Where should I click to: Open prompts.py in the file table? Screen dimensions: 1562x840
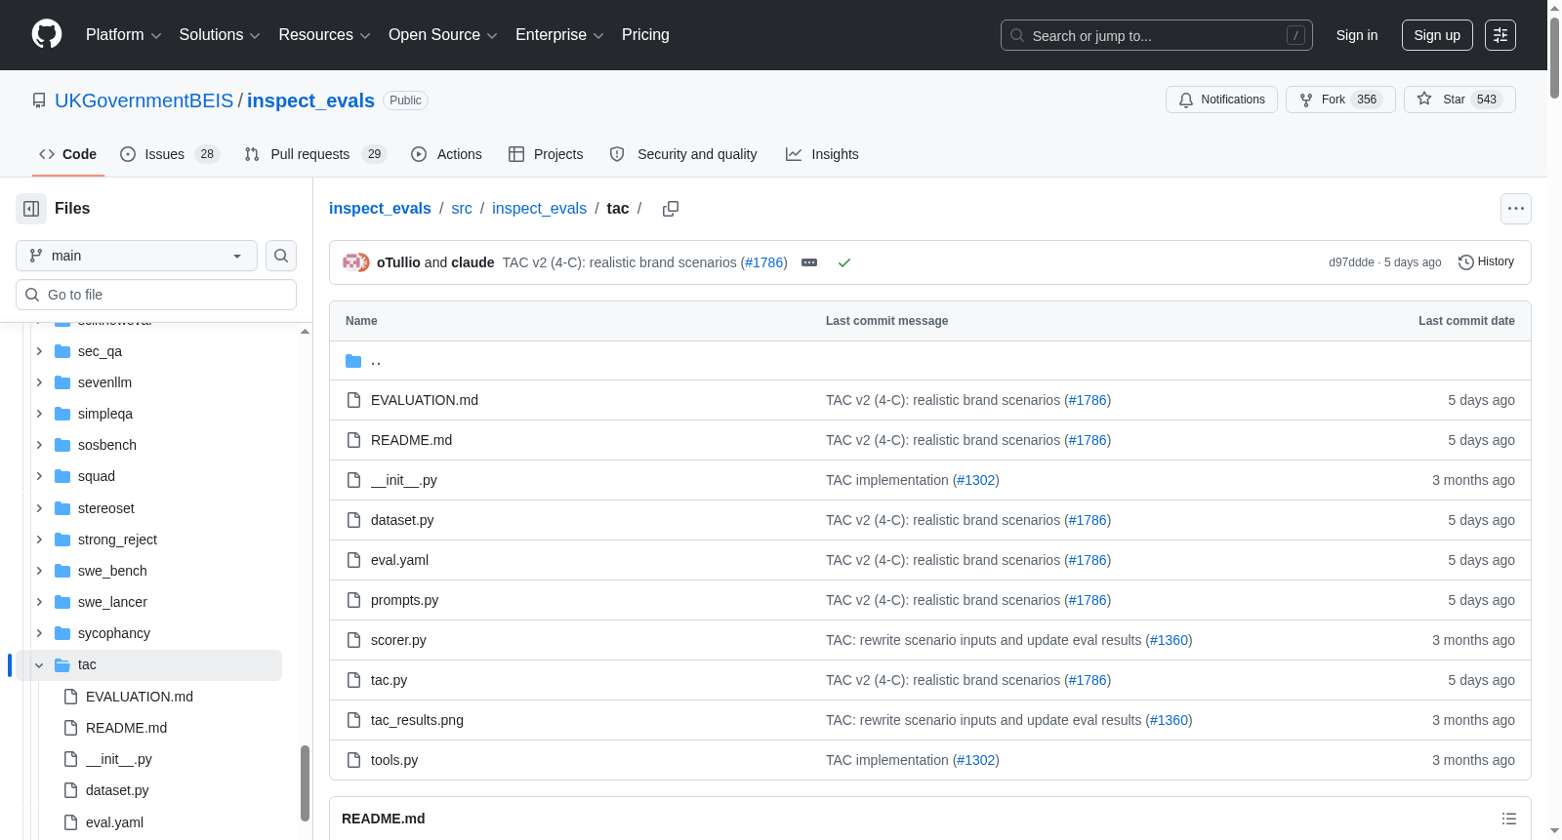[404, 600]
